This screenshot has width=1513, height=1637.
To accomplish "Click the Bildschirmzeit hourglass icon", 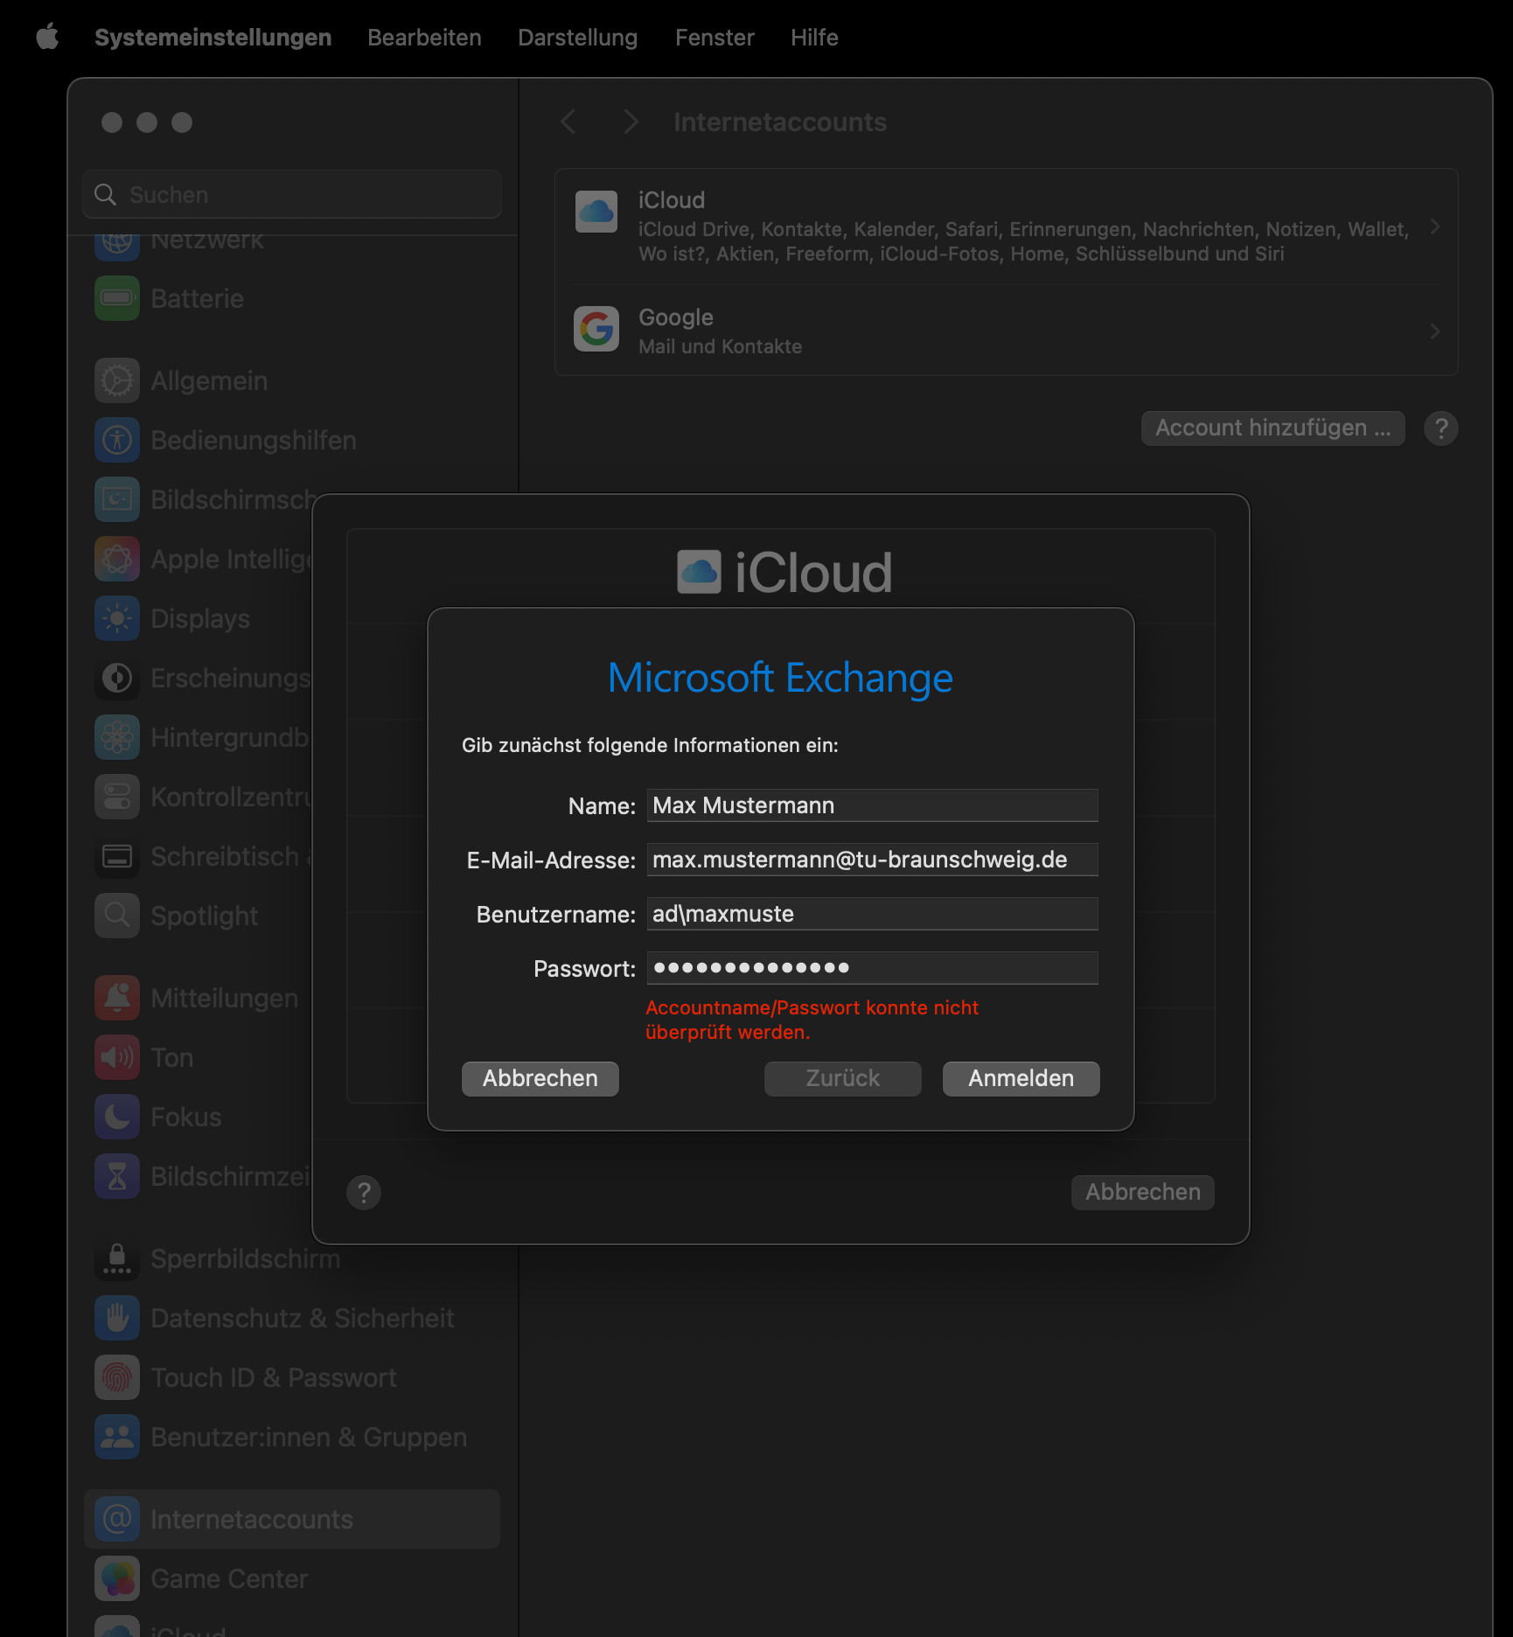I will (117, 1176).
